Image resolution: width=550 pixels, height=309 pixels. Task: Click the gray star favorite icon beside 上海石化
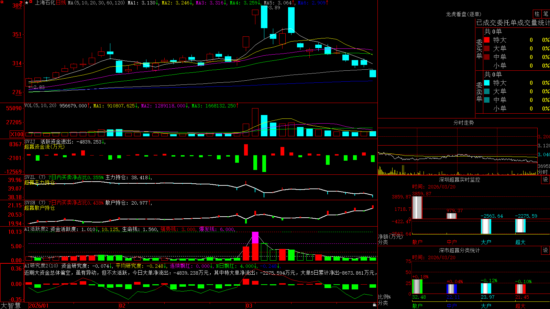coord(27,2)
